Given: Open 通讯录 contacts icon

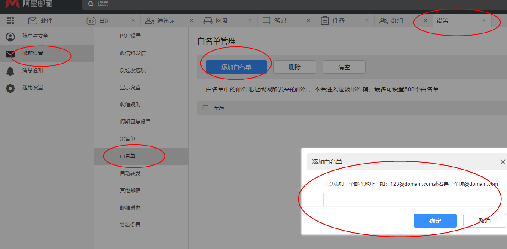Looking at the screenshot, I should click(150, 21).
